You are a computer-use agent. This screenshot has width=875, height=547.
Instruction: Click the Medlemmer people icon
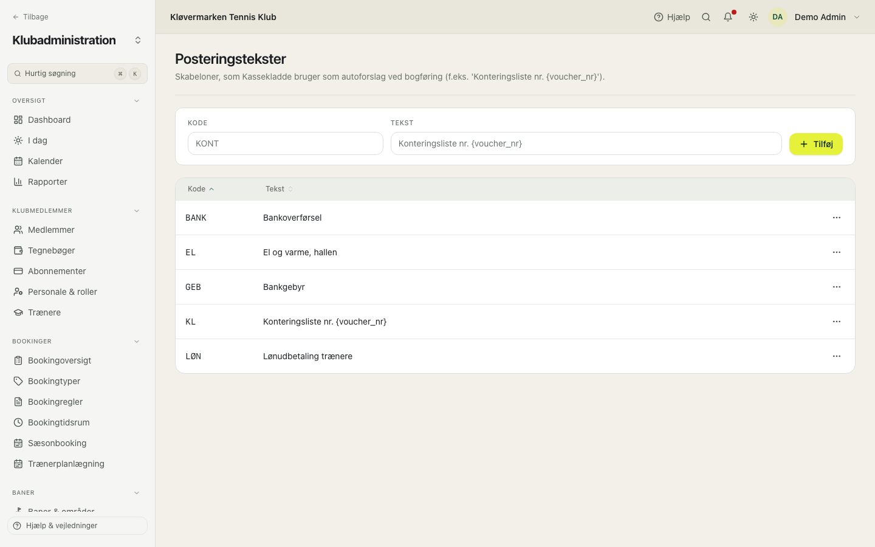click(x=18, y=230)
